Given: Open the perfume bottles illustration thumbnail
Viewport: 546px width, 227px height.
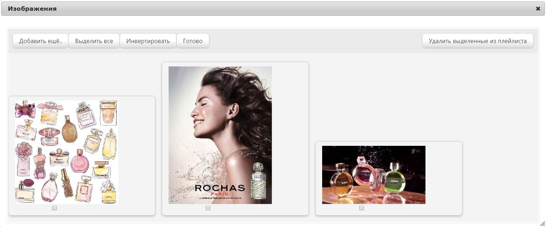Looking at the screenshot, I should [x=67, y=152].
